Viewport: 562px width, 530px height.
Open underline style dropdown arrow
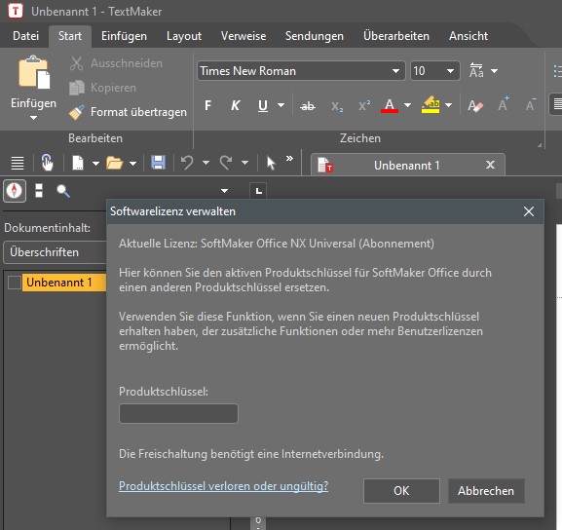click(281, 105)
